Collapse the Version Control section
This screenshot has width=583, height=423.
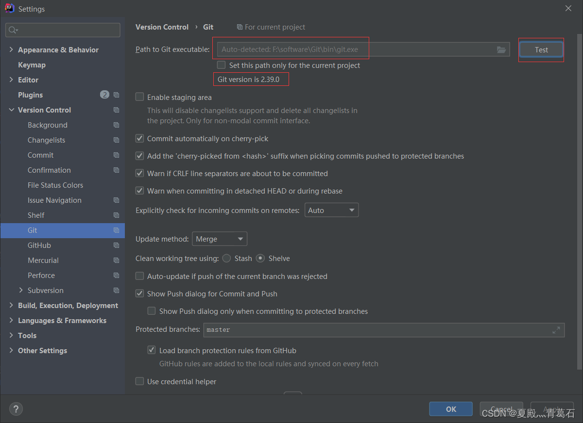click(x=11, y=110)
